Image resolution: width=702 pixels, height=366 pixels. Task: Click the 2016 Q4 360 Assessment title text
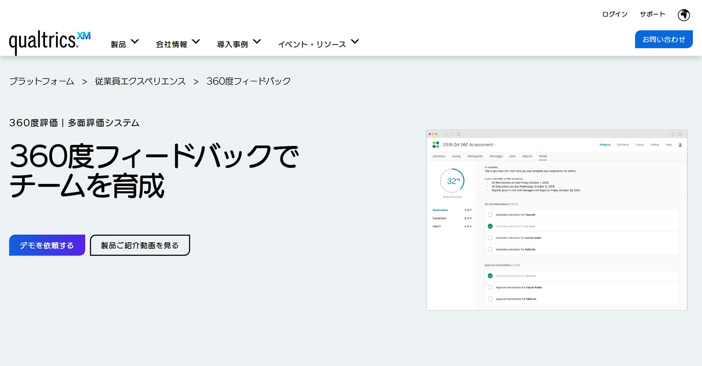(468, 145)
